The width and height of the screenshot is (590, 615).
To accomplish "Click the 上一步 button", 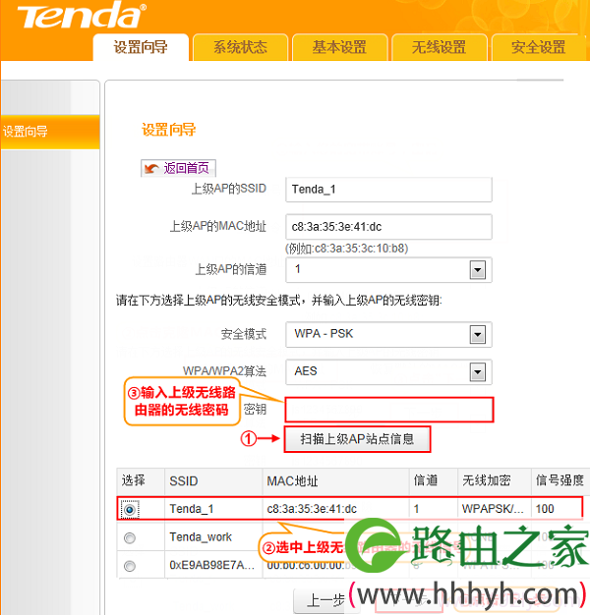I will (x=325, y=600).
